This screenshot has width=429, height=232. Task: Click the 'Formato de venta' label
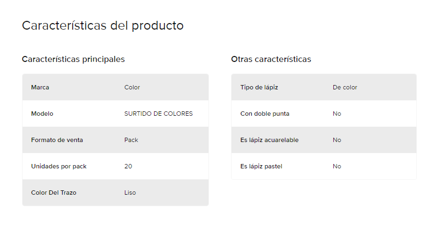[57, 140]
